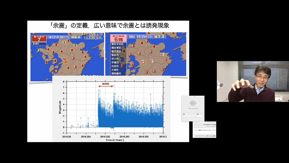Click the speaker's webcam video thumbnail
Screen dimensions: 289x163
coord(253,81)
